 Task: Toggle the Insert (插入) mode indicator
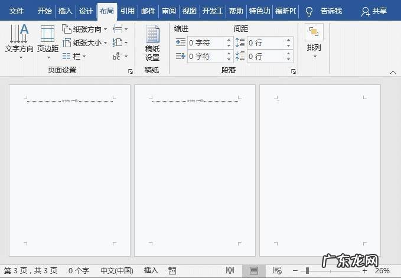tap(151, 270)
